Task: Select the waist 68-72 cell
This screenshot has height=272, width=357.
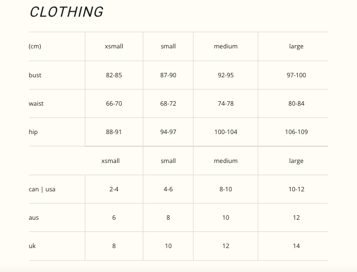Action: [x=168, y=103]
